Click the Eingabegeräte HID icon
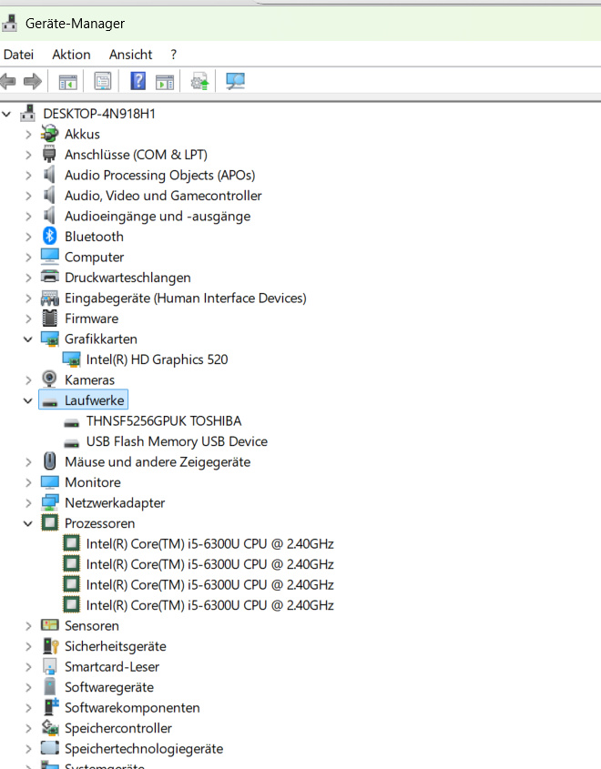 (49, 298)
